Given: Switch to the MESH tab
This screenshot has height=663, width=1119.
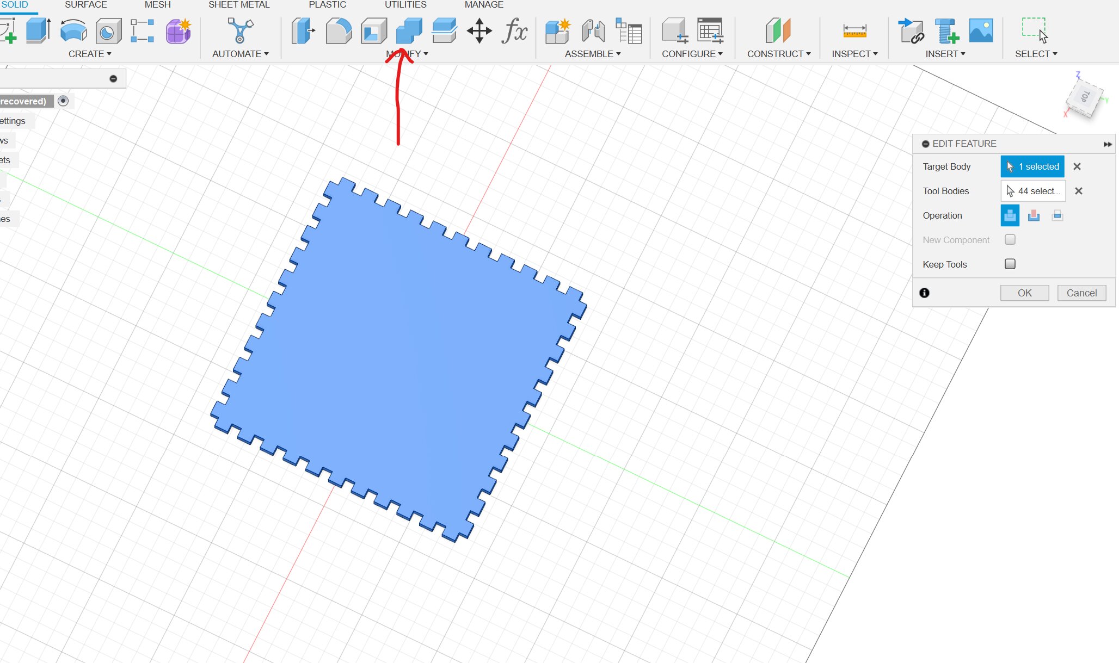Looking at the screenshot, I should (158, 5).
